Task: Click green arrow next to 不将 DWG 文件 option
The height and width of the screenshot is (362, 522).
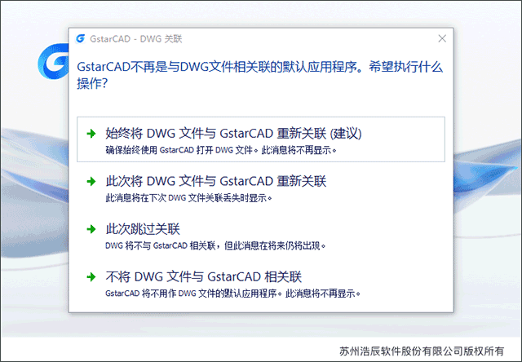Action: tap(91, 277)
